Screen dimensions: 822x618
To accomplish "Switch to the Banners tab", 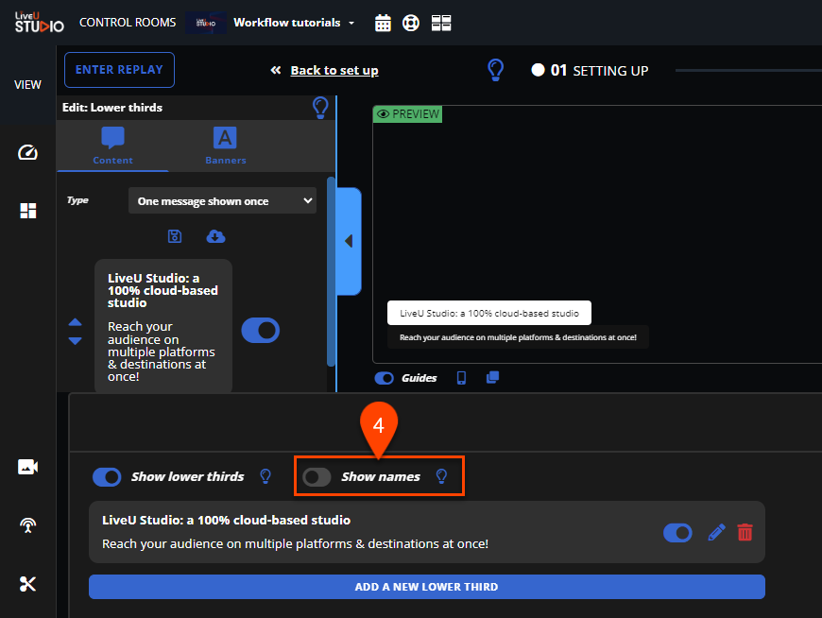I will click(x=226, y=146).
